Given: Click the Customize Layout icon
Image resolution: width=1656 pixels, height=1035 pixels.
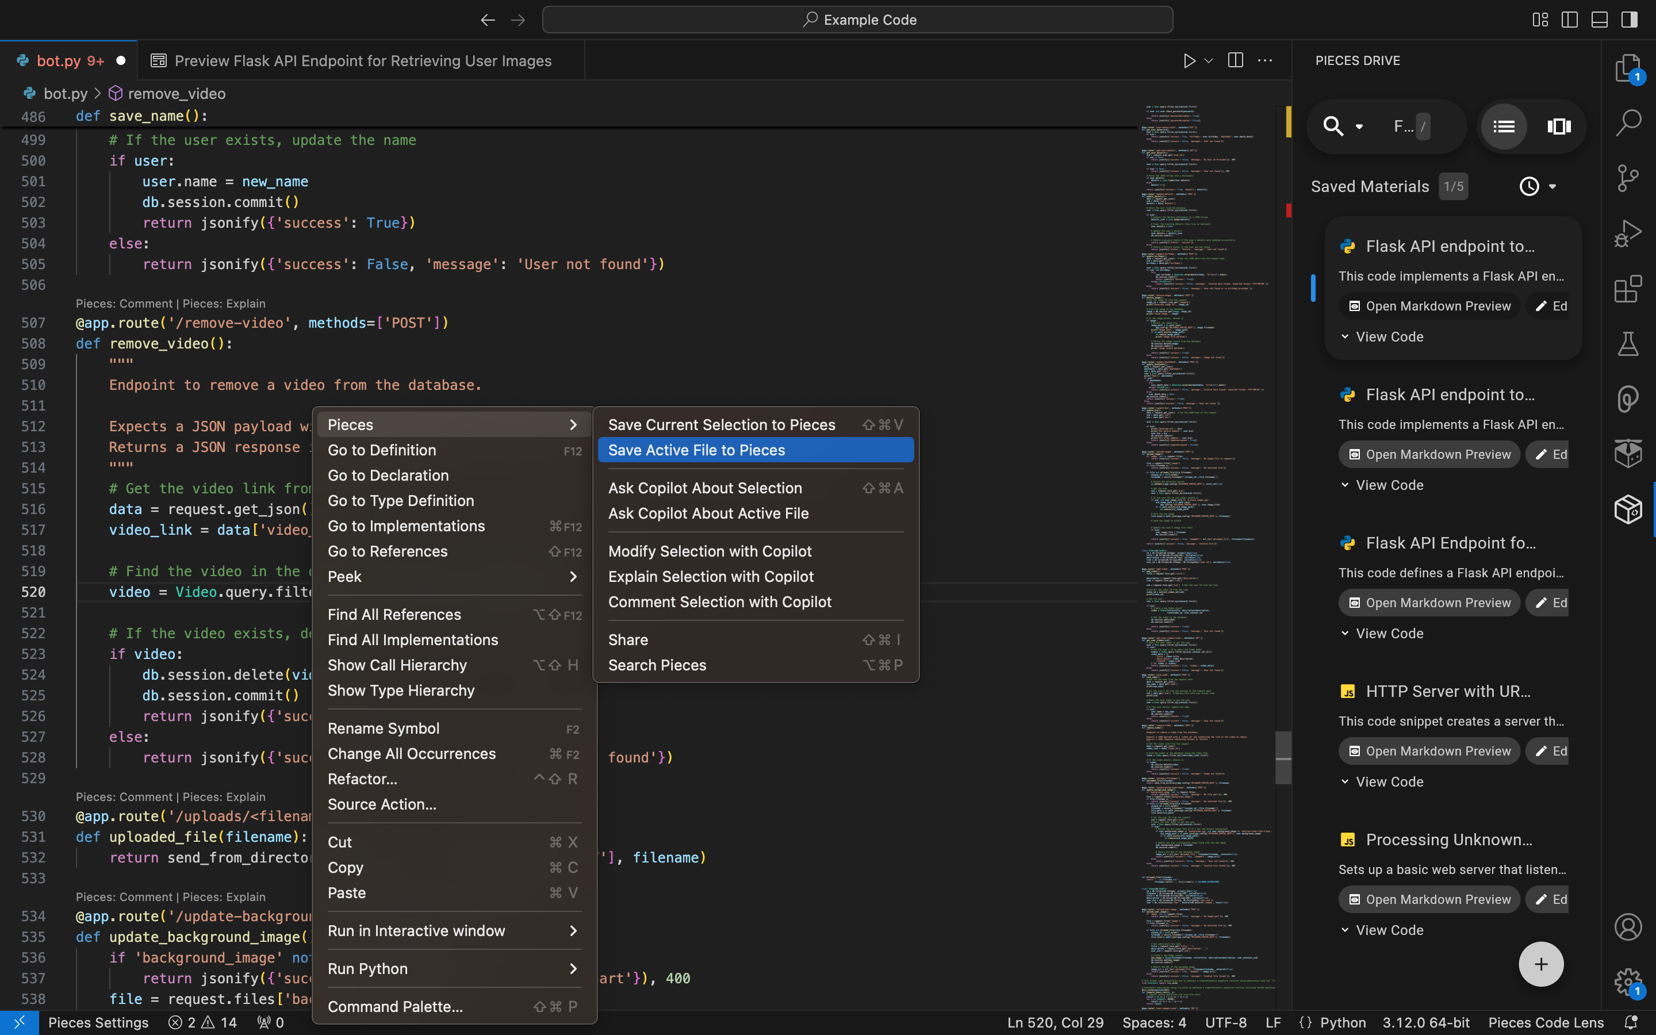Looking at the screenshot, I should pyautogui.click(x=1540, y=20).
